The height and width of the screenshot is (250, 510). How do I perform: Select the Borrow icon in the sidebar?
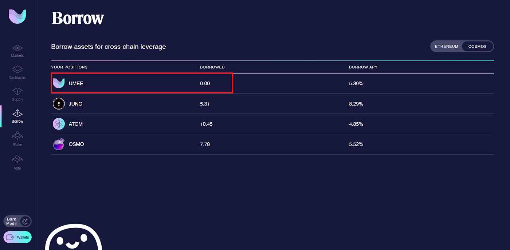pos(17,114)
